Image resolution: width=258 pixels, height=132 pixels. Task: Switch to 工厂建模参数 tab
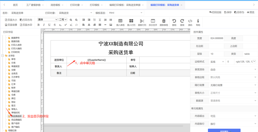coord(33,5)
